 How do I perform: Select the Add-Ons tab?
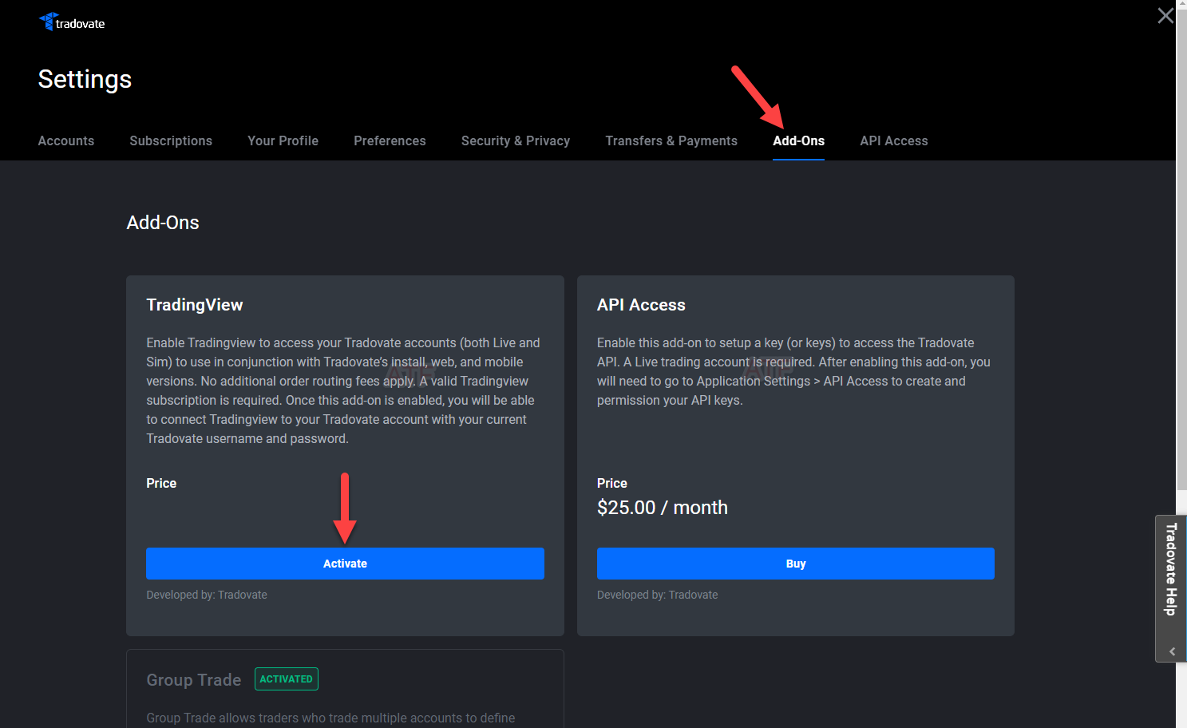pos(798,140)
